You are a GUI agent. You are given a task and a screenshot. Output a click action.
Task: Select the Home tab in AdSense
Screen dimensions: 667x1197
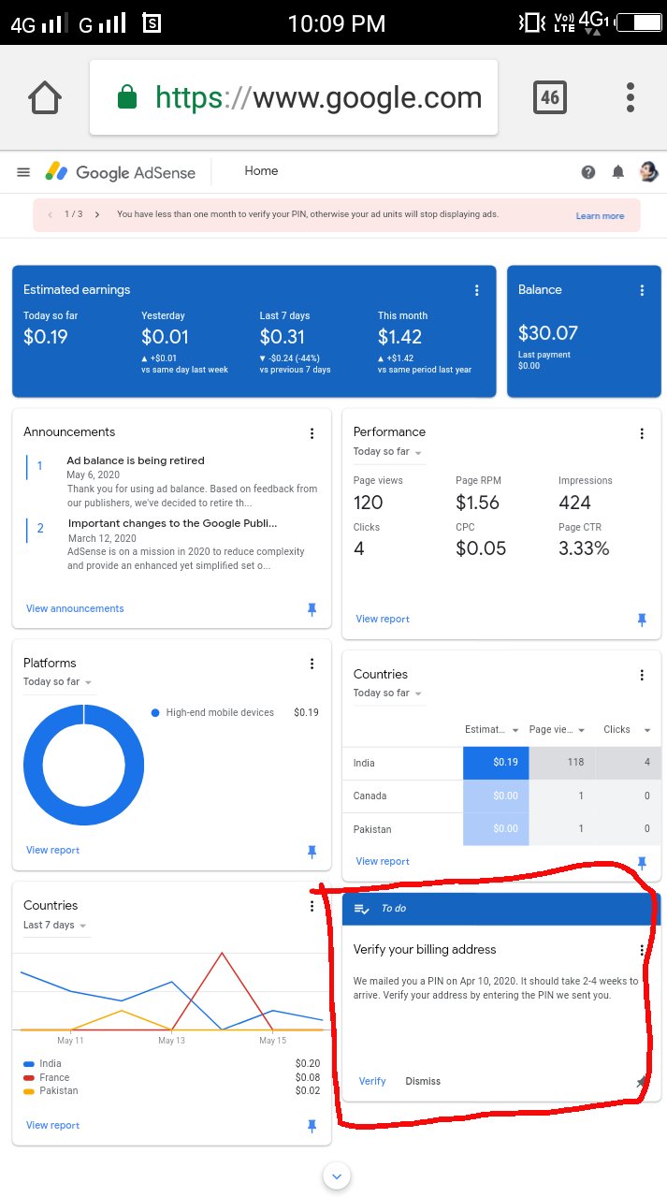pos(261,171)
